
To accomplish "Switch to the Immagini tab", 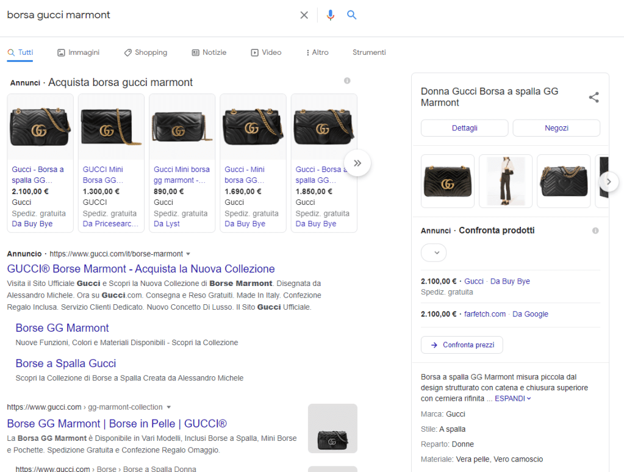I will tap(78, 52).
